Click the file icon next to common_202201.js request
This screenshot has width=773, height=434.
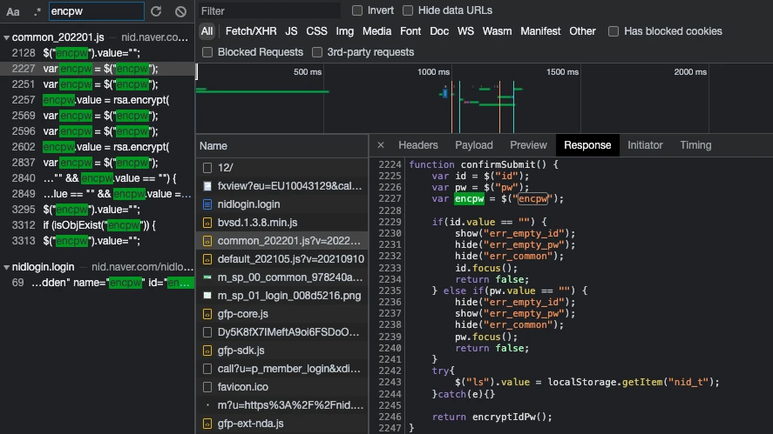coord(207,241)
